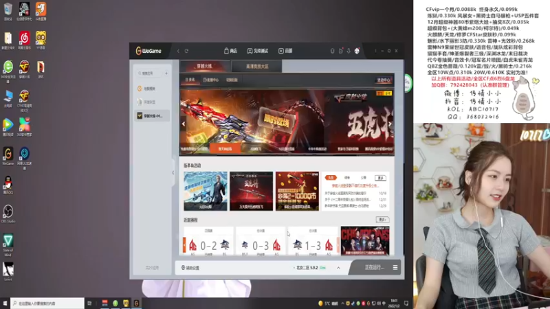This screenshot has width=550, height=309.
Task: Click the Windows taskbar search box
Action: click(47, 304)
